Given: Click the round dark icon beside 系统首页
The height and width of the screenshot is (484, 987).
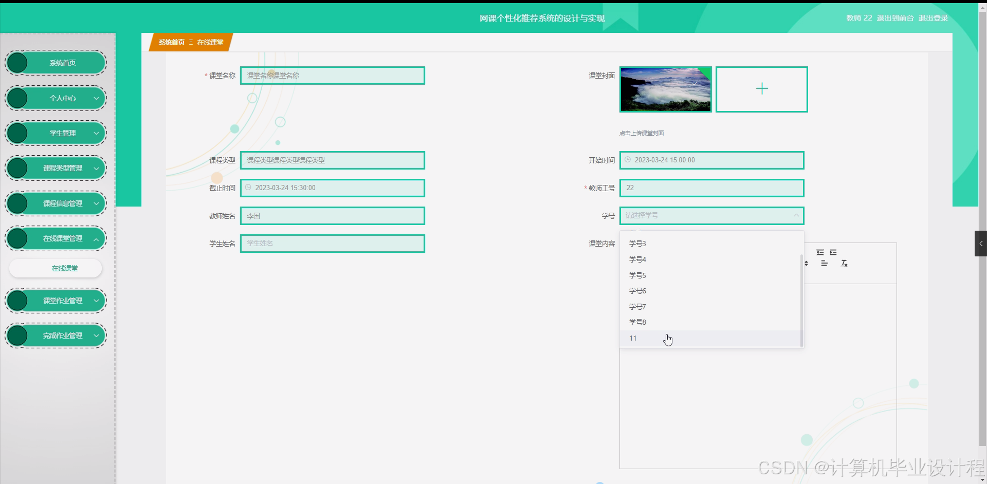Looking at the screenshot, I should click(17, 63).
